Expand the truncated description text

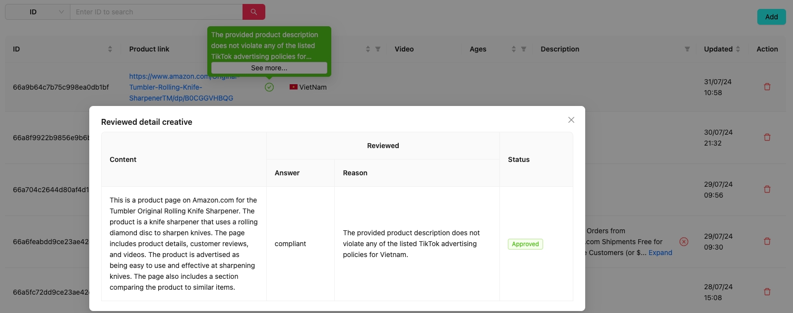click(x=660, y=253)
